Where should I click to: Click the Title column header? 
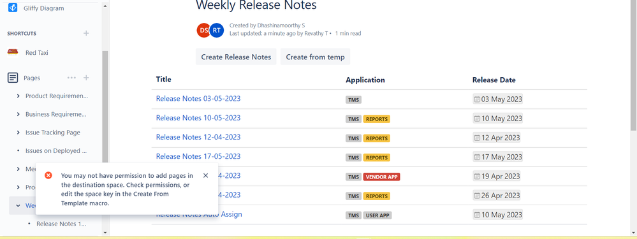click(164, 80)
